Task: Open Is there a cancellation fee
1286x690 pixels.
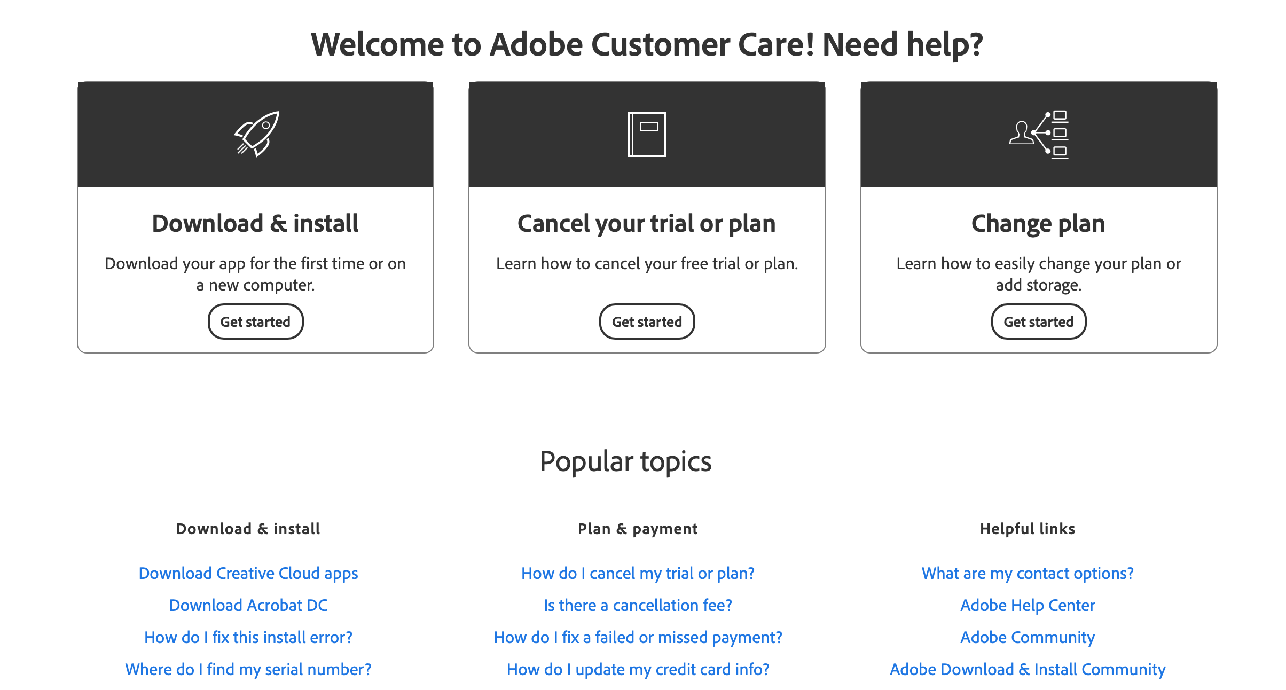Action: 638,605
